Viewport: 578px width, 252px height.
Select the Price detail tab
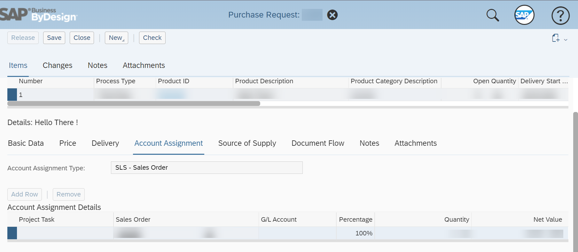(68, 143)
